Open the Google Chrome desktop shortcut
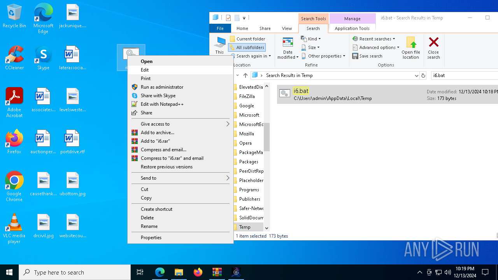 click(x=14, y=187)
